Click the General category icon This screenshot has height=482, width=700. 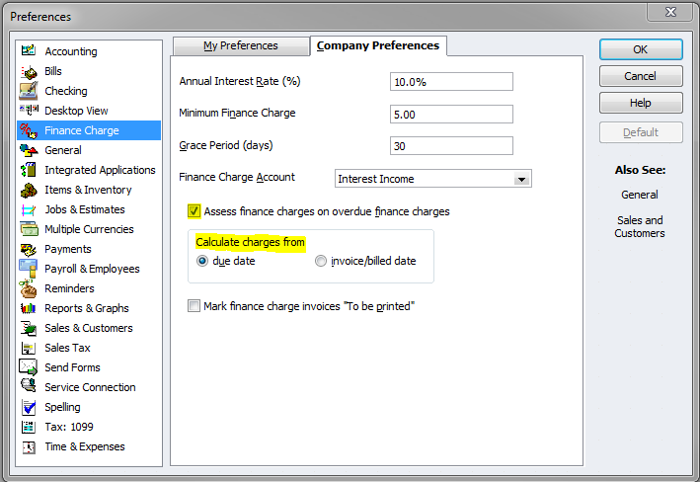[x=29, y=150]
